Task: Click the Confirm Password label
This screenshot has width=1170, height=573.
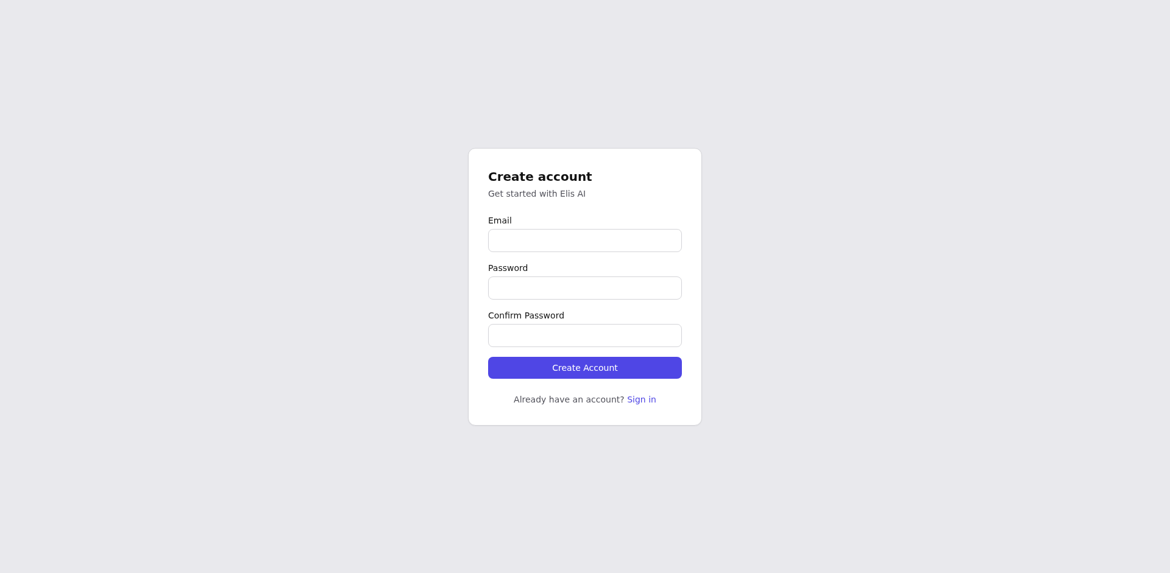Action: pos(526,315)
